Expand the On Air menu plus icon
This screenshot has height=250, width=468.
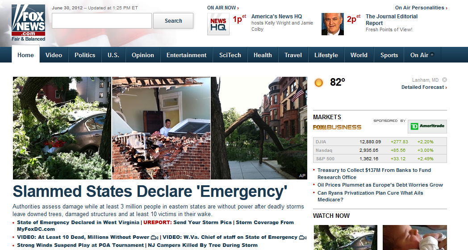coord(432,54)
